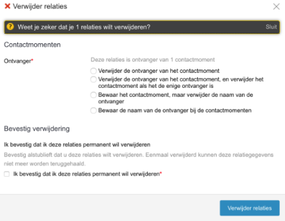The width and height of the screenshot is (285, 221).
Task: Tick the permanent deletion confirmation checkbox
Action: [7, 174]
